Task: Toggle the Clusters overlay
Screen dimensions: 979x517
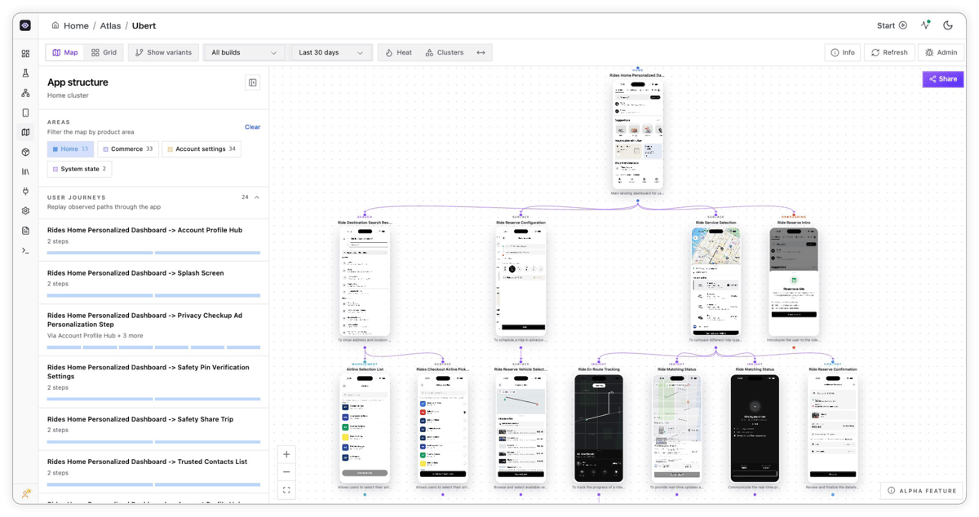Action: tap(445, 52)
